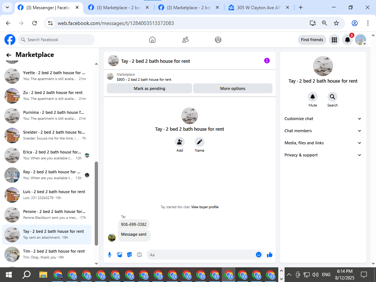Go back using the Marketplace arrow

click(x=9, y=55)
